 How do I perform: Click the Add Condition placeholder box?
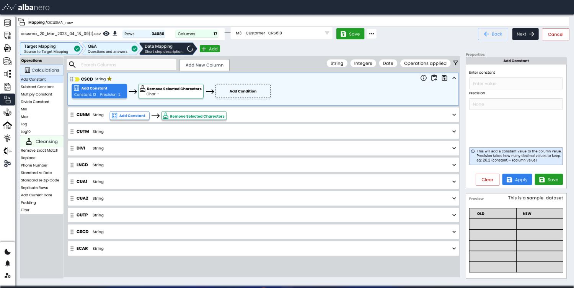[x=243, y=91]
